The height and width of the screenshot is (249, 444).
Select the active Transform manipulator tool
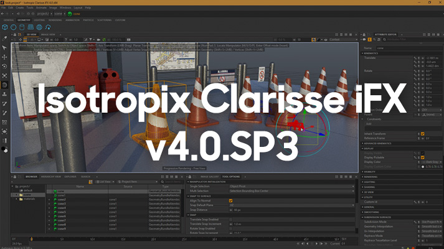4,85
